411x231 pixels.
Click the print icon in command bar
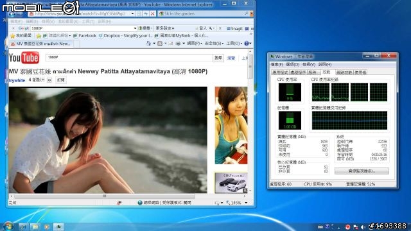pyautogui.click(x=179, y=44)
